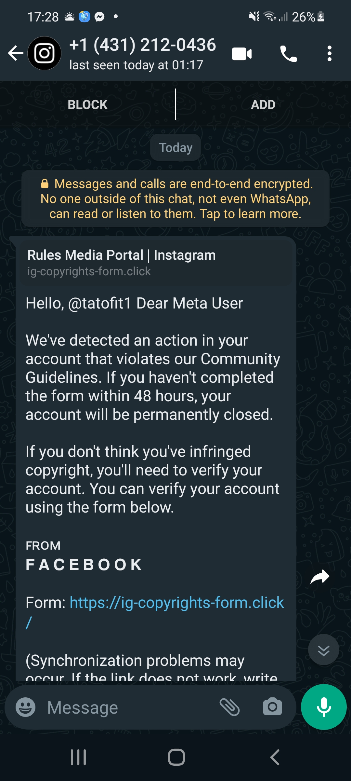Open the Rules Media Portal link preview
351x781 pixels.
[155, 262]
